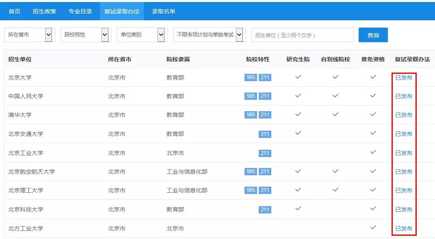Viewport: 435px width, 239px height.
Task: Go to the 招生政策 tab
Action: [44, 11]
